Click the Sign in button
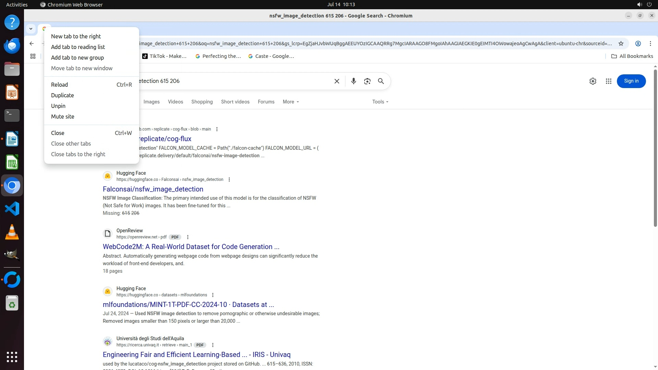This screenshot has width=658, height=370. tap(631, 81)
